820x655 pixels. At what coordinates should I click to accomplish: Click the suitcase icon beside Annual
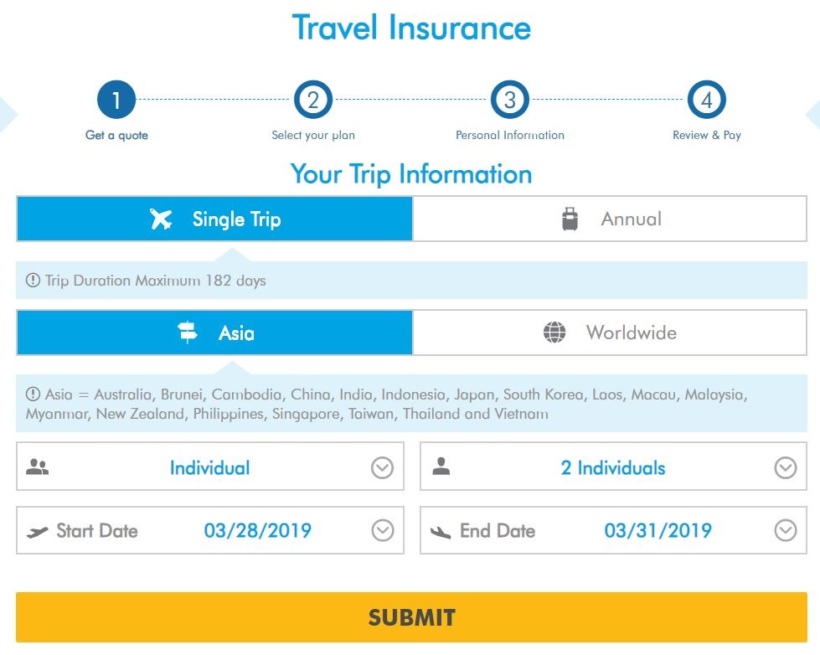point(570,219)
